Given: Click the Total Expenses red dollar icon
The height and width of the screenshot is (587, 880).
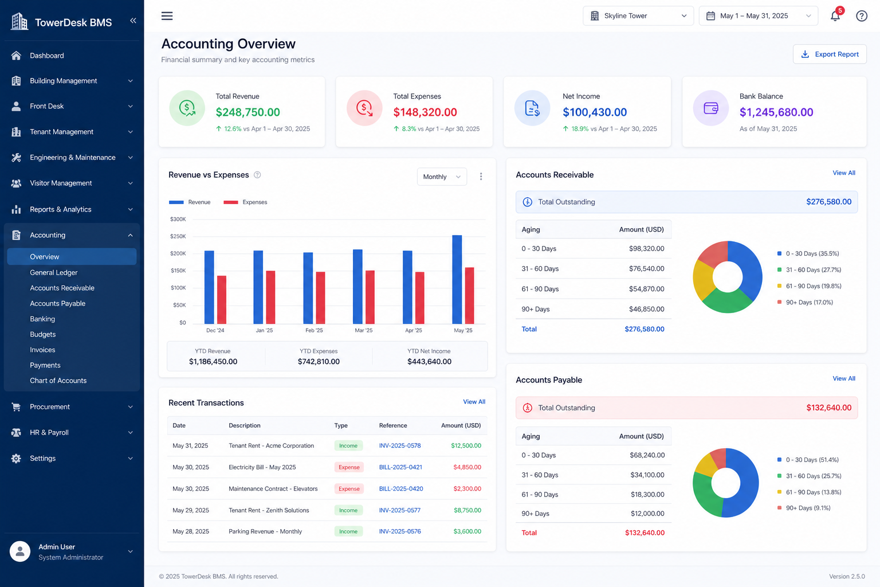Looking at the screenshot, I should [x=364, y=108].
